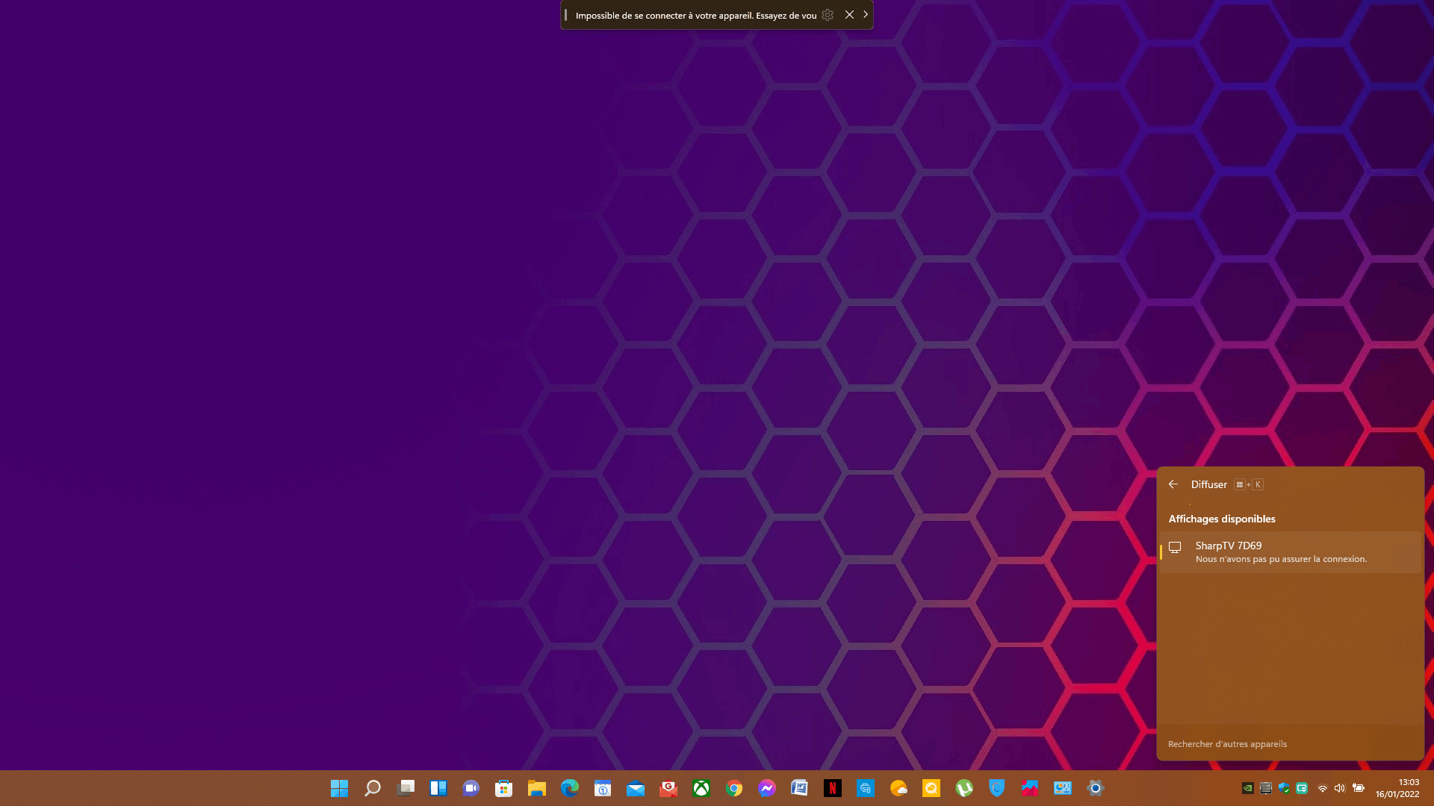Viewport: 1434px width, 806px height.
Task: Open clock and date calendar flyout
Action: tap(1397, 788)
